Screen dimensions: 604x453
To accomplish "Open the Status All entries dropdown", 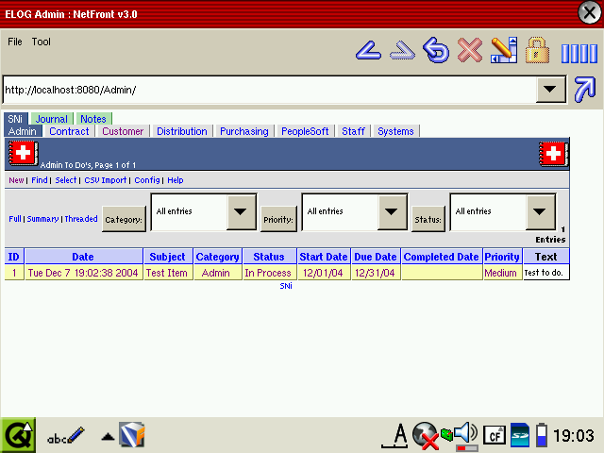I will point(503,211).
